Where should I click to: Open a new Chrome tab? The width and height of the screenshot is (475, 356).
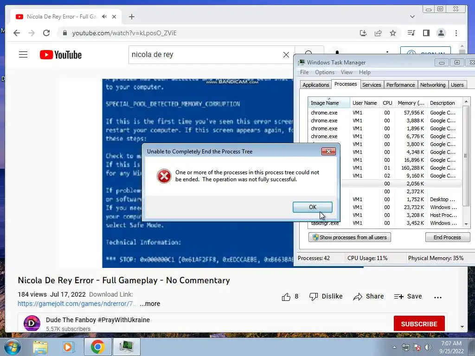(x=131, y=17)
